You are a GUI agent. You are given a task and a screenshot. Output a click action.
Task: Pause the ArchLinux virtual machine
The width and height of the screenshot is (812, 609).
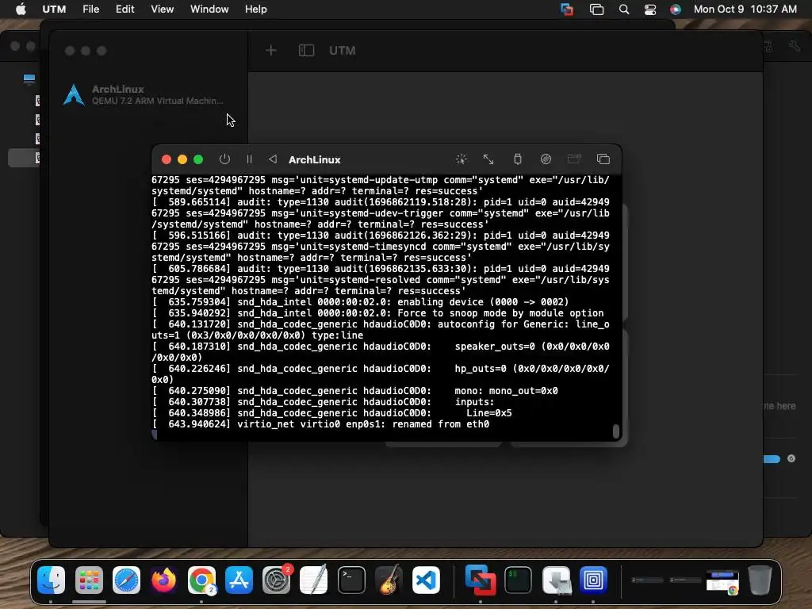pos(249,159)
